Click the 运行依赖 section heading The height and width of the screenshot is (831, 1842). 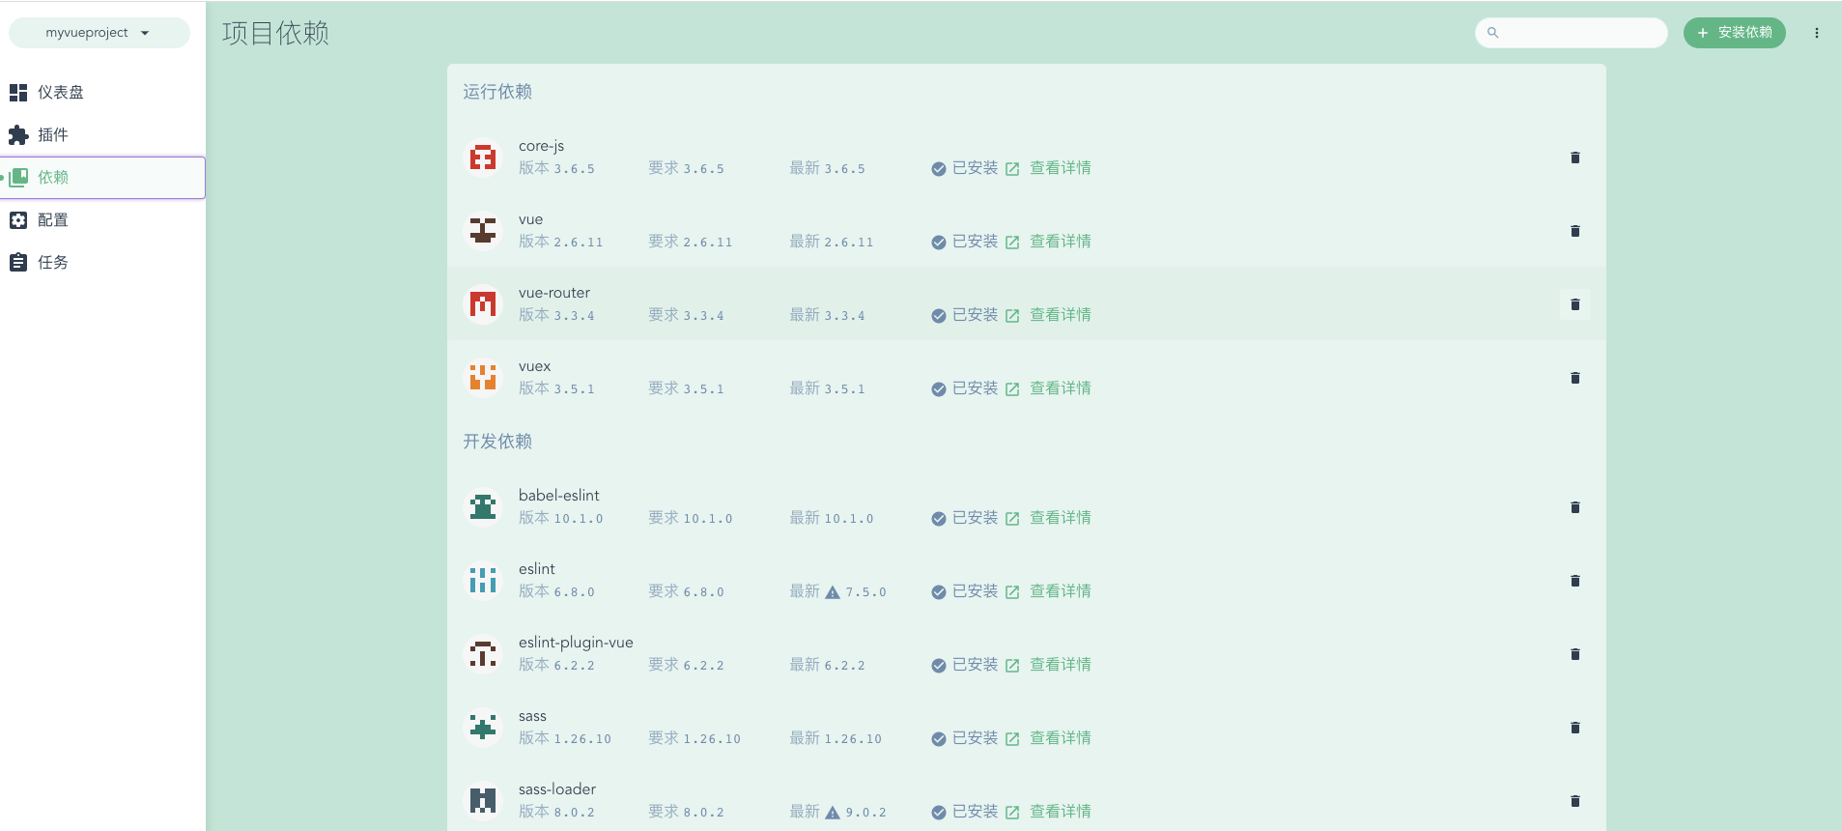[497, 92]
